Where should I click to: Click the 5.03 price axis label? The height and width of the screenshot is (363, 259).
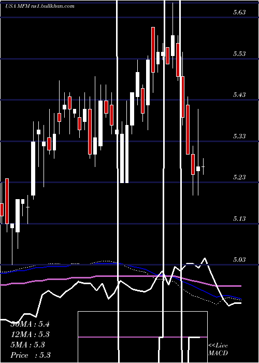click(x=239, y=259)
